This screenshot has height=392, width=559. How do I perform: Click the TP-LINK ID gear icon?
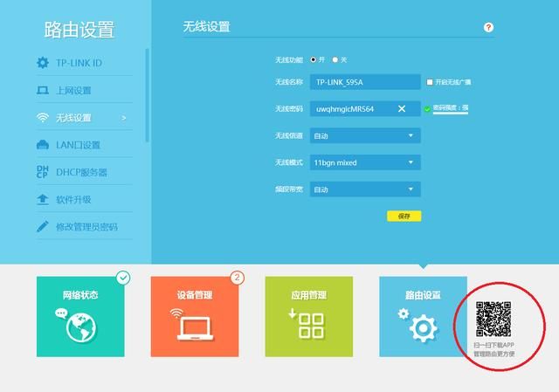(x=43, y=63)
